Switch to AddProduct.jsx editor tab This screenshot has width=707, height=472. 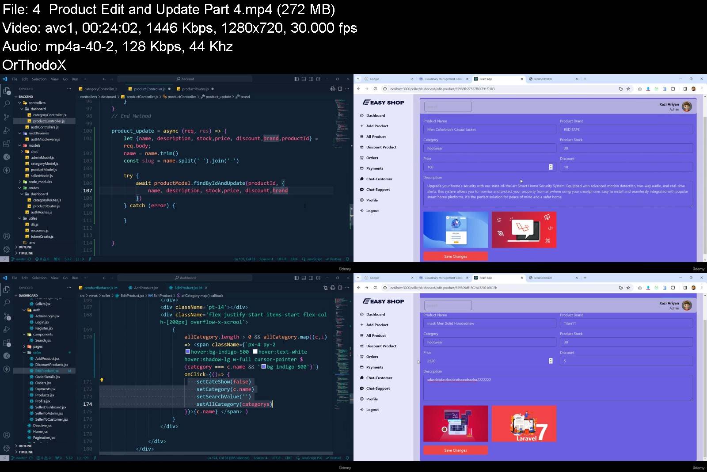coord(146,288)
